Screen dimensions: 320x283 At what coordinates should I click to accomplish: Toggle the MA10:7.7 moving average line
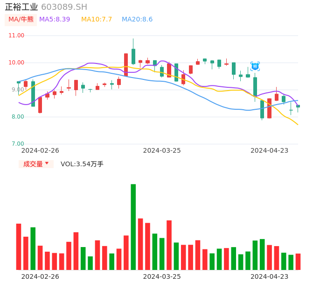(x=97, y=20)
